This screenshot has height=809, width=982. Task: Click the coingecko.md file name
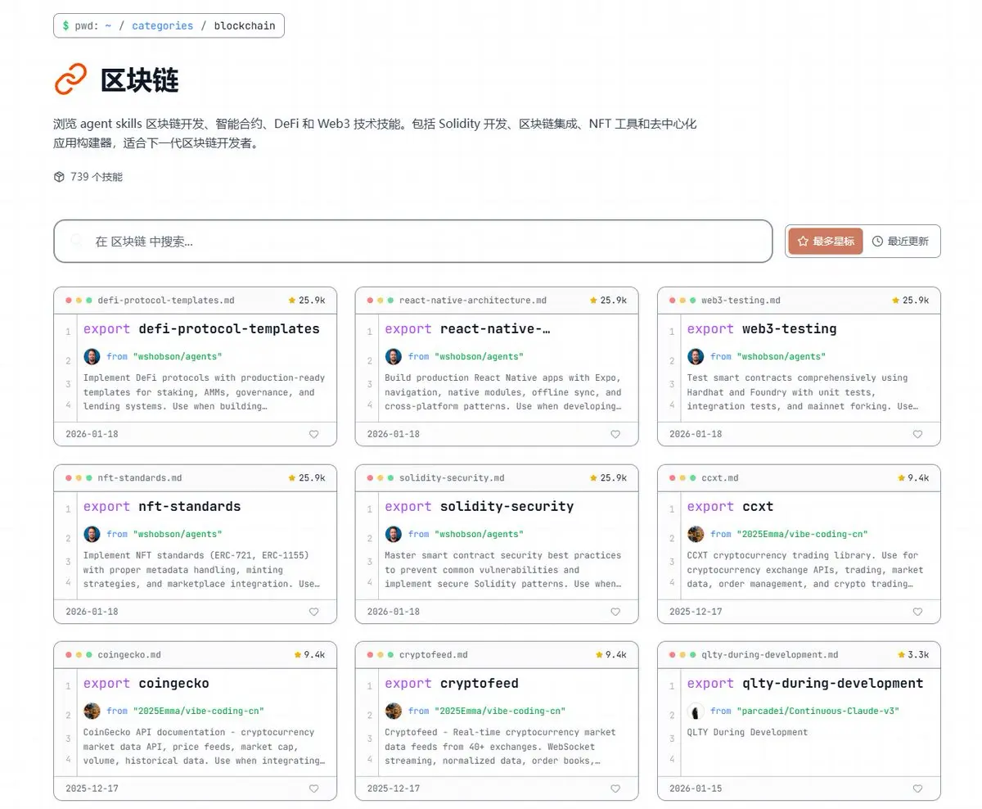tap(129, 654)
